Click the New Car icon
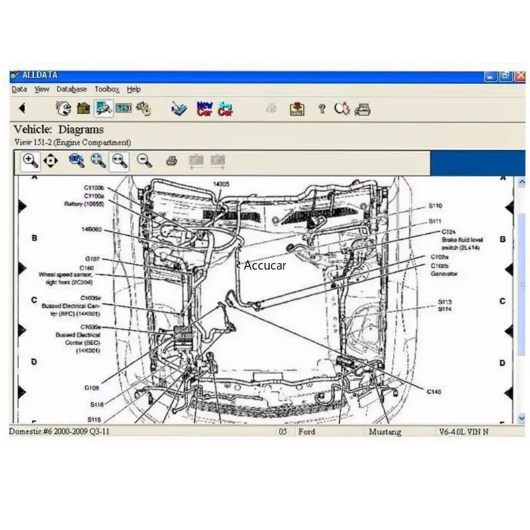 click(x=205, y=109)
